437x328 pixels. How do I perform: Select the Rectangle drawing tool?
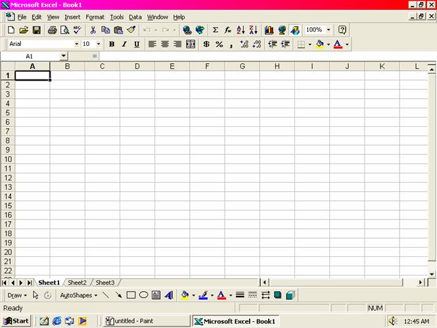131,295
